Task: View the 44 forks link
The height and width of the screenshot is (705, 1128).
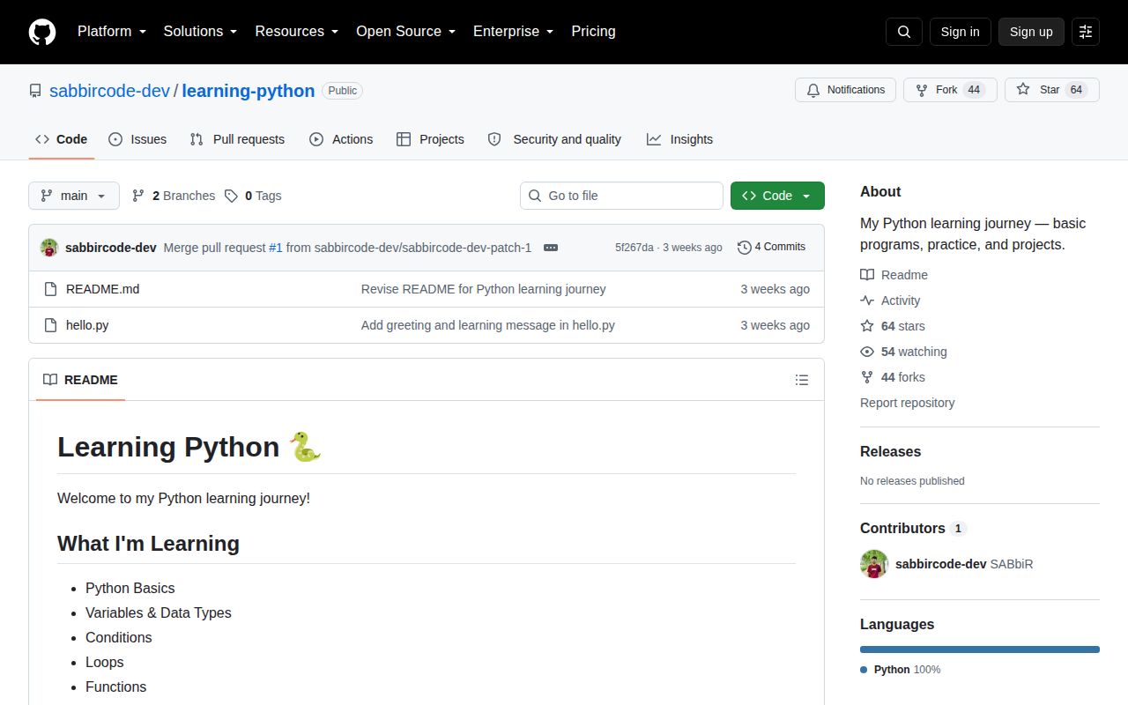Action: (893, 377)
